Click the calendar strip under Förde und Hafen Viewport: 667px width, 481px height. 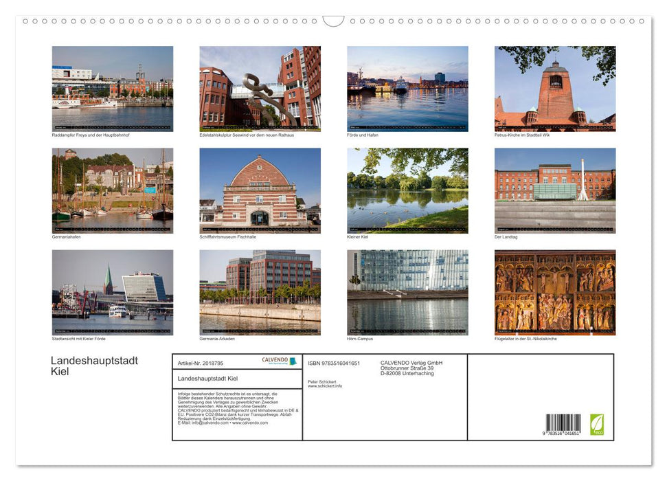click(x=407, y=126)
